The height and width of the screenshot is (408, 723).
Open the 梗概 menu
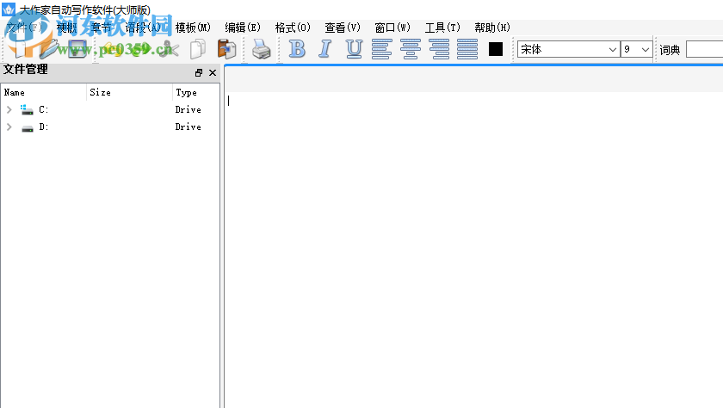[x=66, y=28]
